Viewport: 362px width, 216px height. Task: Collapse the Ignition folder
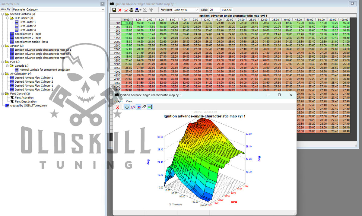(2, 46)
